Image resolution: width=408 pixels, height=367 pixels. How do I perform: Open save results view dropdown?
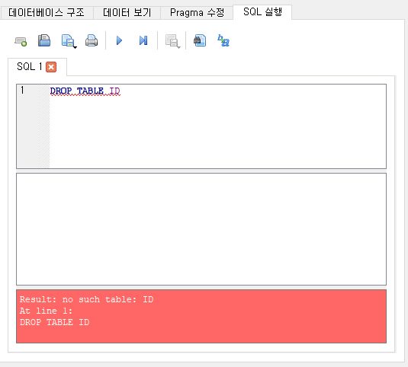click(x=172, y=41)
